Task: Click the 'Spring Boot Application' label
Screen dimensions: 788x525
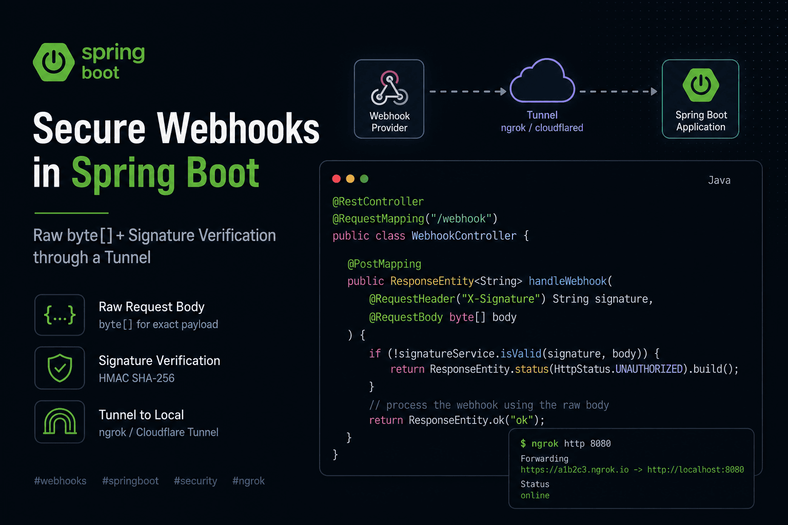Action: (701, 121)
